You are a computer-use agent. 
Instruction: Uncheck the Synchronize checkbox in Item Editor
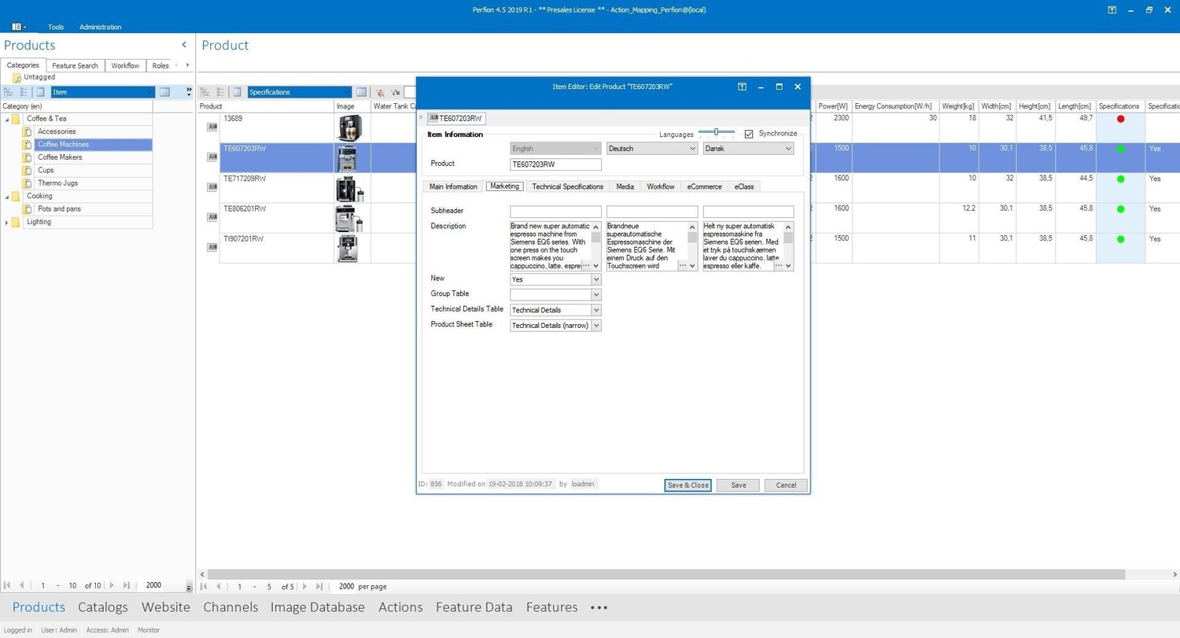point(748,134)
